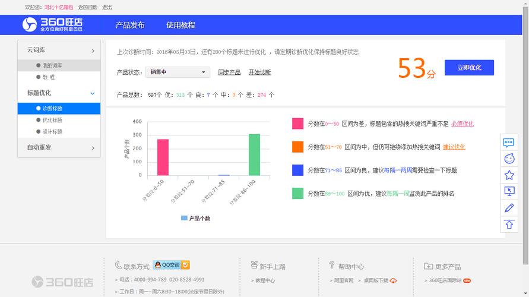The height and width of the screenshot is (297, 529).
Task: Click the gift icon beside 新手上路
Action: [x=254, y=266]
